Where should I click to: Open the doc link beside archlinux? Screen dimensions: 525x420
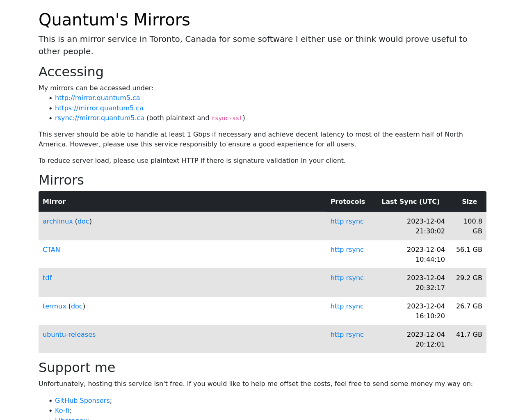pos(83,221)
